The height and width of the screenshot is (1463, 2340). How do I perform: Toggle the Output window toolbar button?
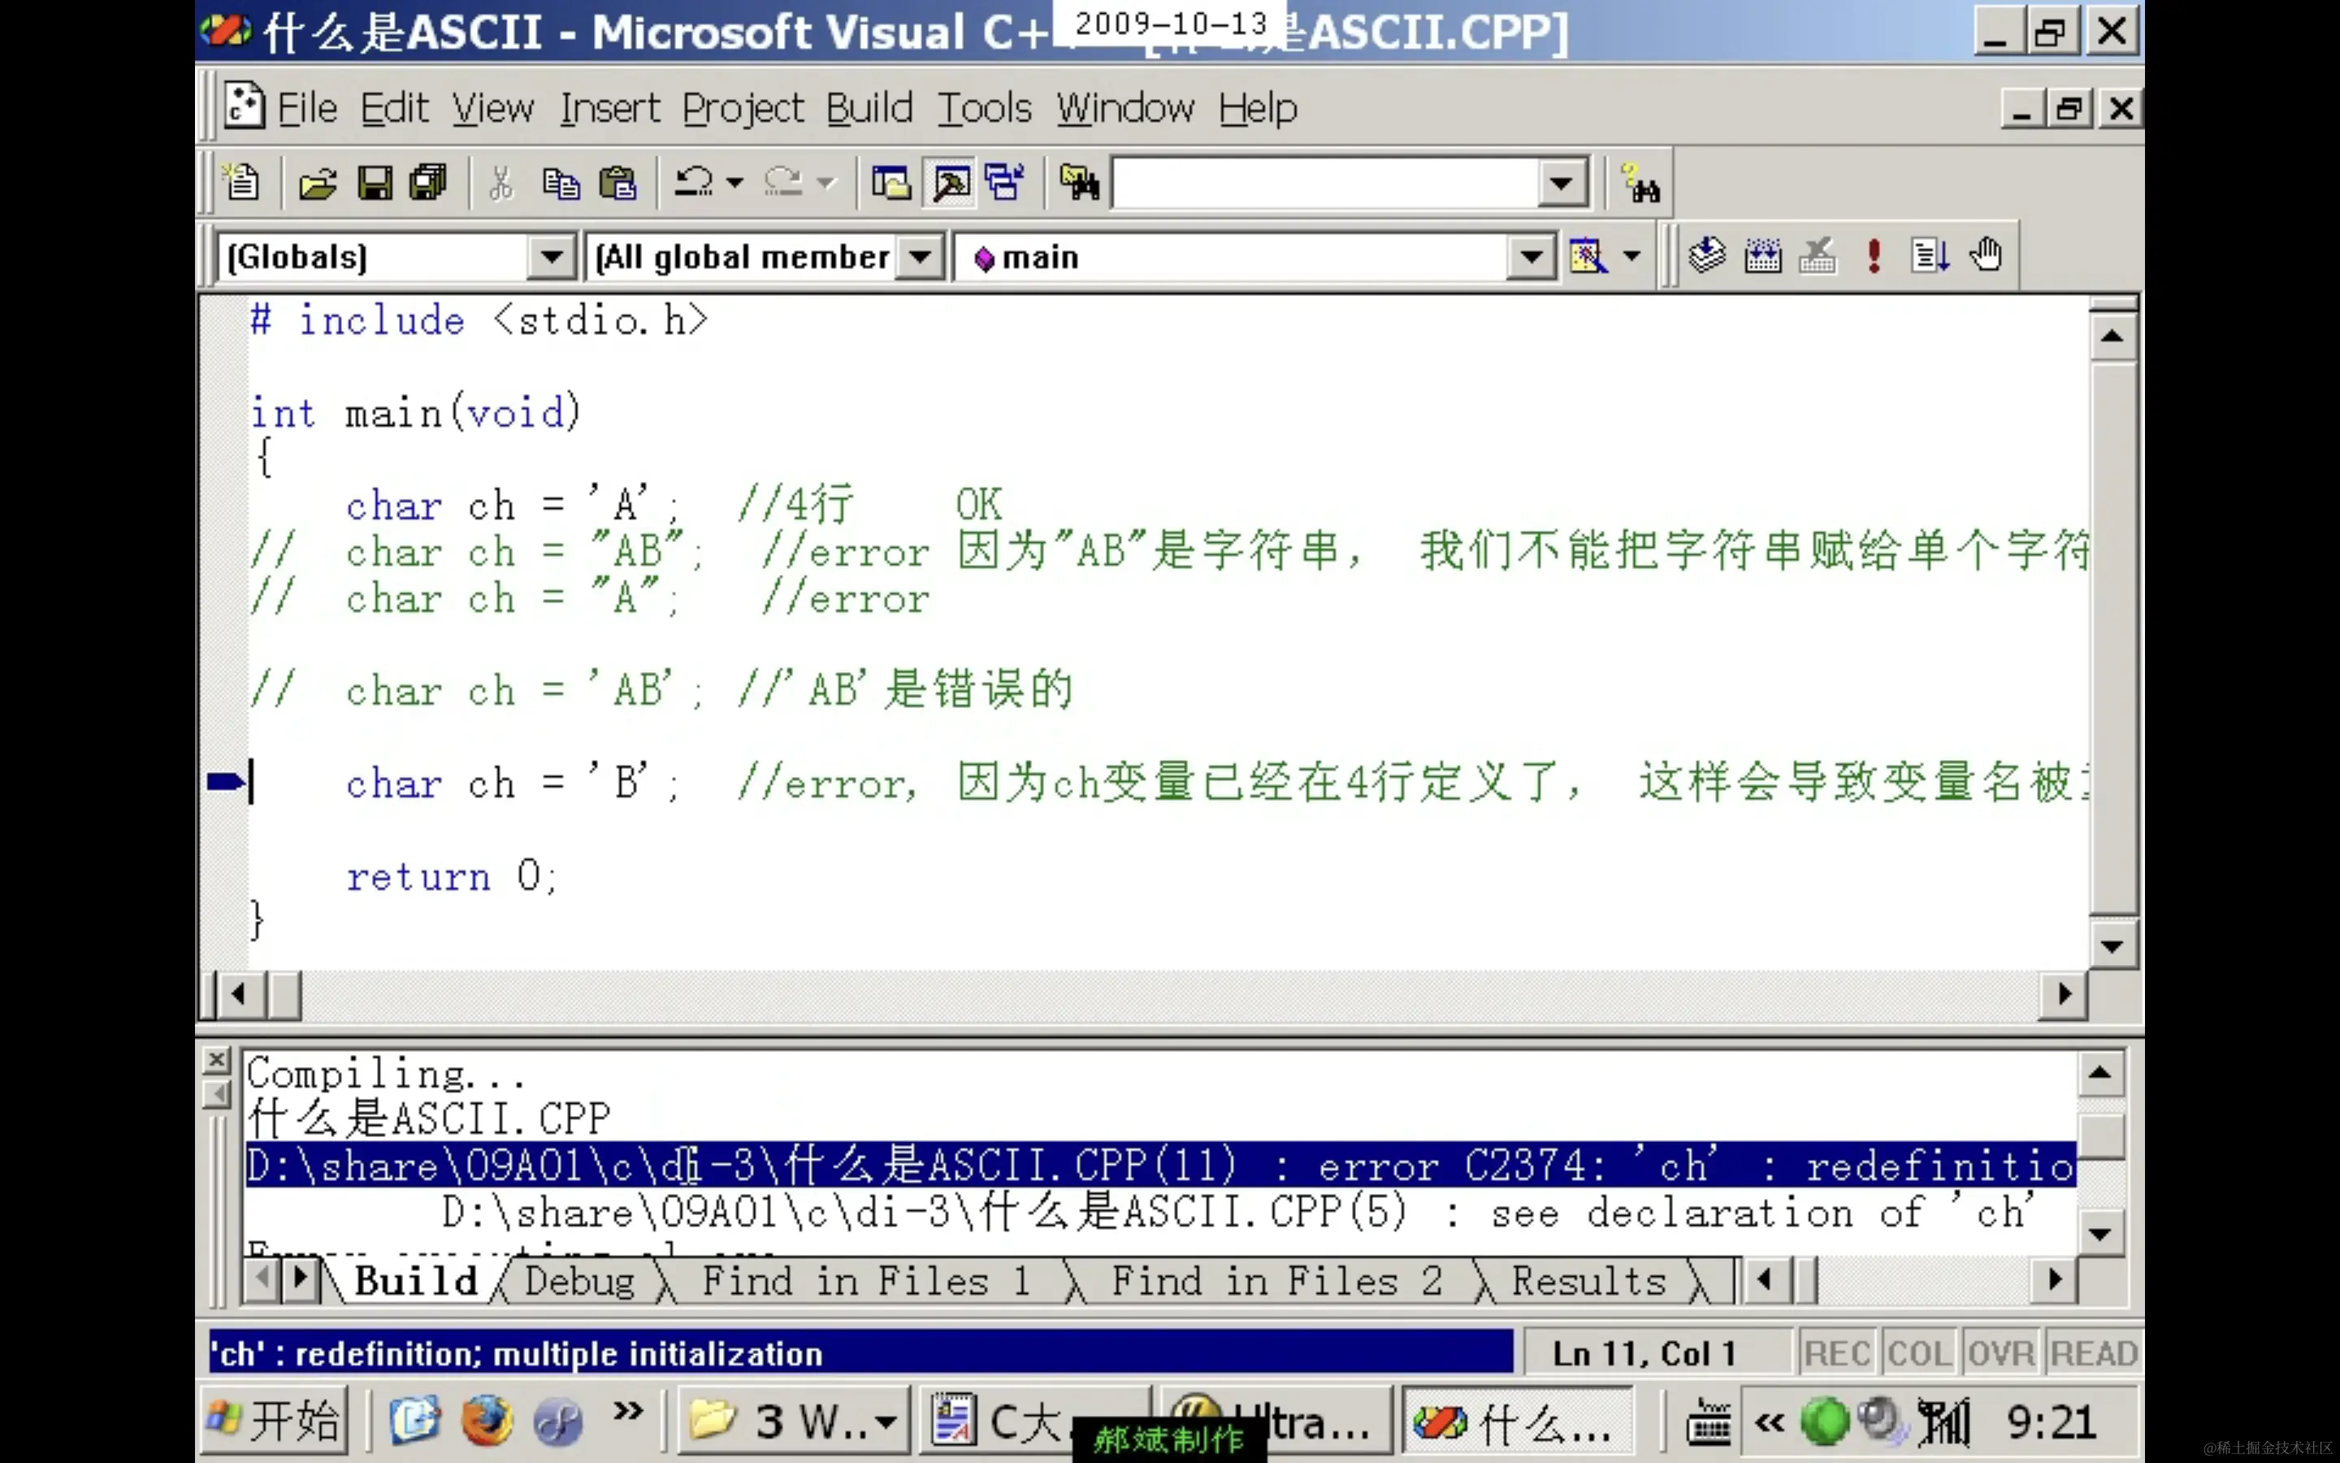click(951, 182)
